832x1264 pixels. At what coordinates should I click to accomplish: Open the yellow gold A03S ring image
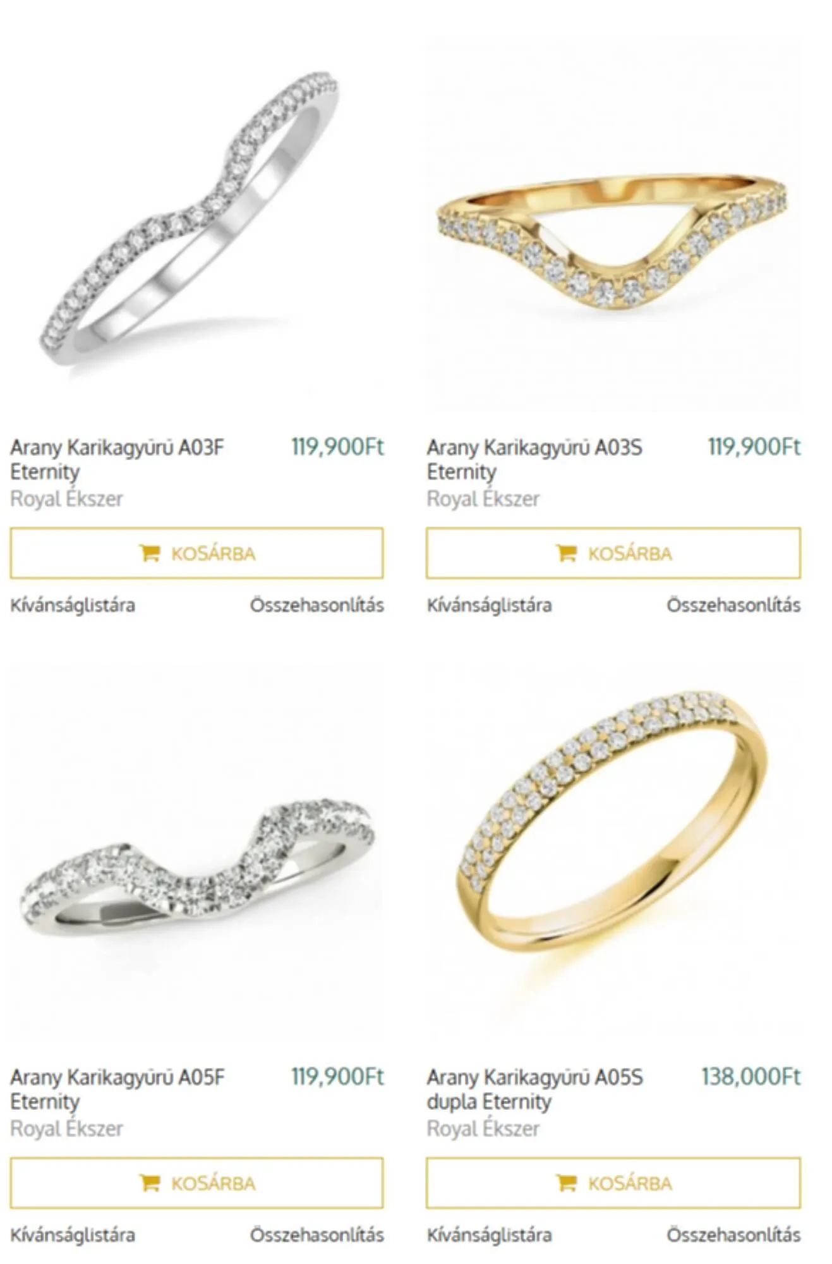pyautogui.click(x=613, y=221)
